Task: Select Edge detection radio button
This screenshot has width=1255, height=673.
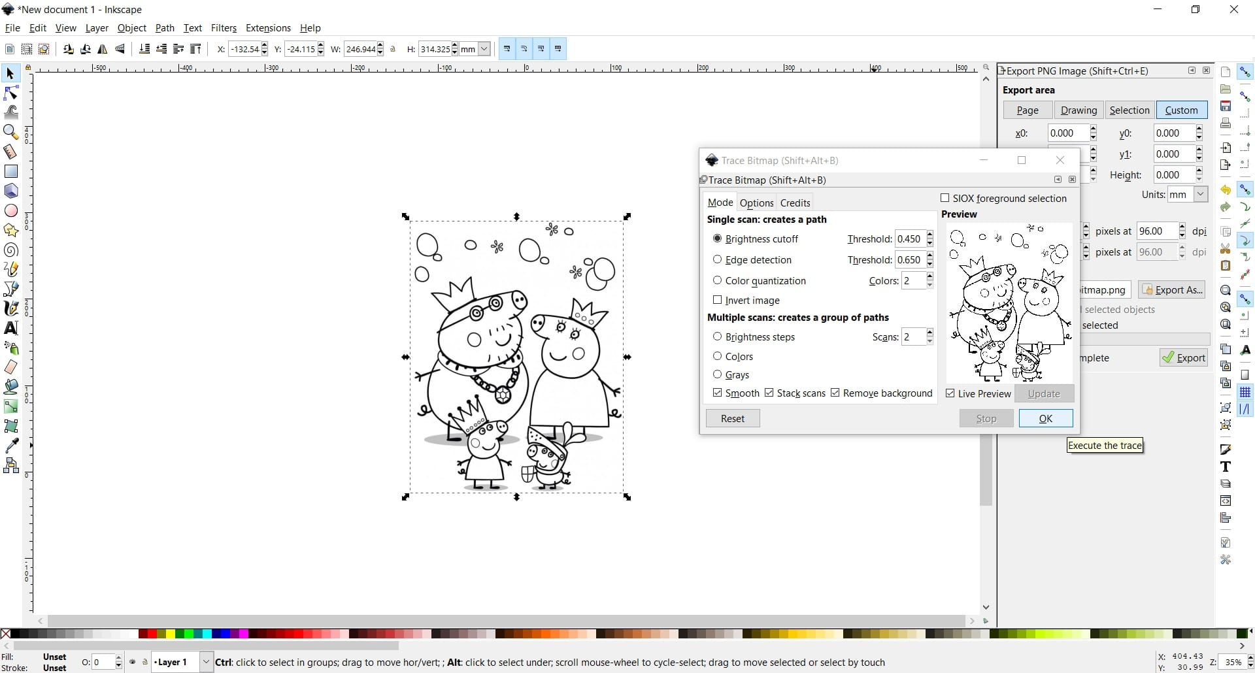Action: click(x=717, y=259)
